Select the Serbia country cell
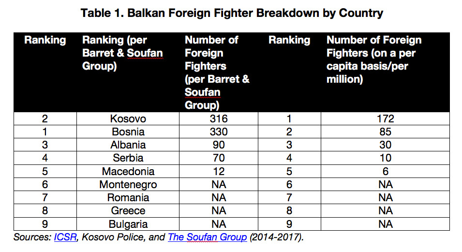 128,158
